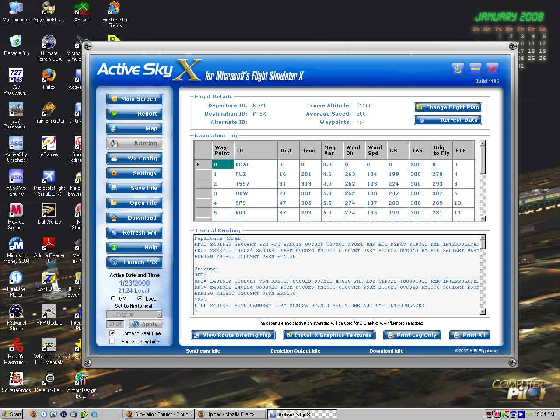Open the Firefox desktop shortcut
The width and height of the screenshot is (560, 420).
(49, 76)
